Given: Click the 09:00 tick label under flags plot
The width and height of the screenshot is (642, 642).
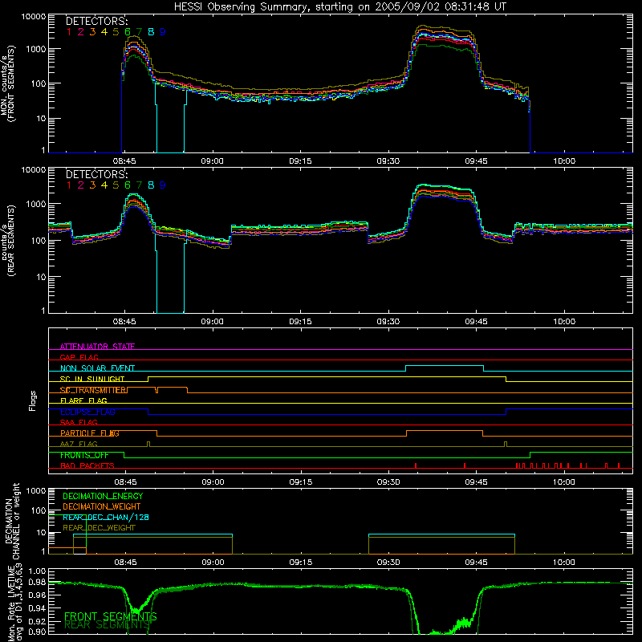Looking at the screenshot, I should coord(213,482).
